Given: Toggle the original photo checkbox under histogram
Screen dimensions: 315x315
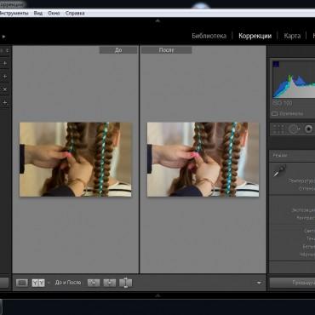Looking at the screenshot, I should 275,114.
